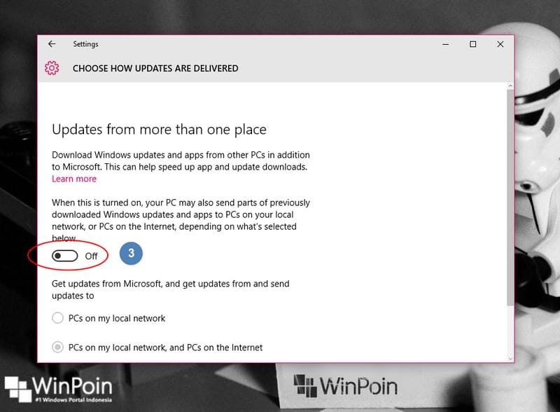Viewport: 560px width, 412px height.
Task: Choose "PCs on my local network, and PCs on the Internet"
Action: [58, 348]
